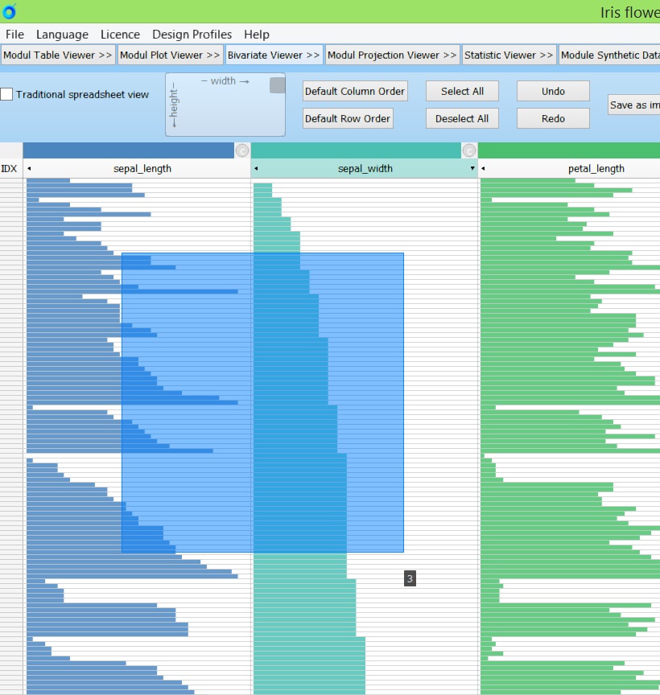This screenshot has height=695, width=660.
Task: Open the File menu
Action: click(14, 35)
